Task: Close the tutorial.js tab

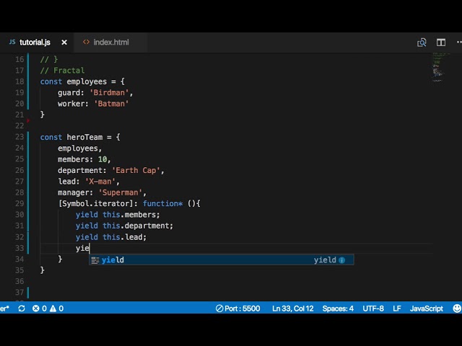Action: click(x=64, y=43)
